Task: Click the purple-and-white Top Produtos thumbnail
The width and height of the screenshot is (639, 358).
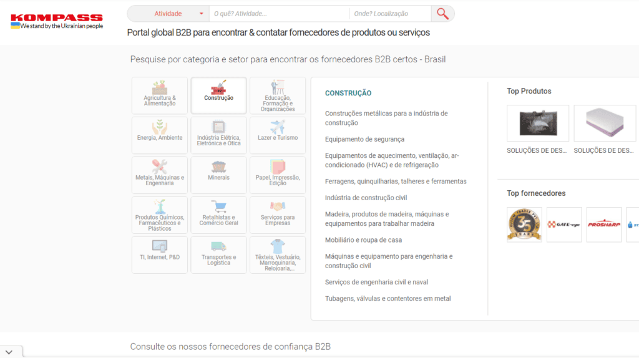Action: [605, 123]
